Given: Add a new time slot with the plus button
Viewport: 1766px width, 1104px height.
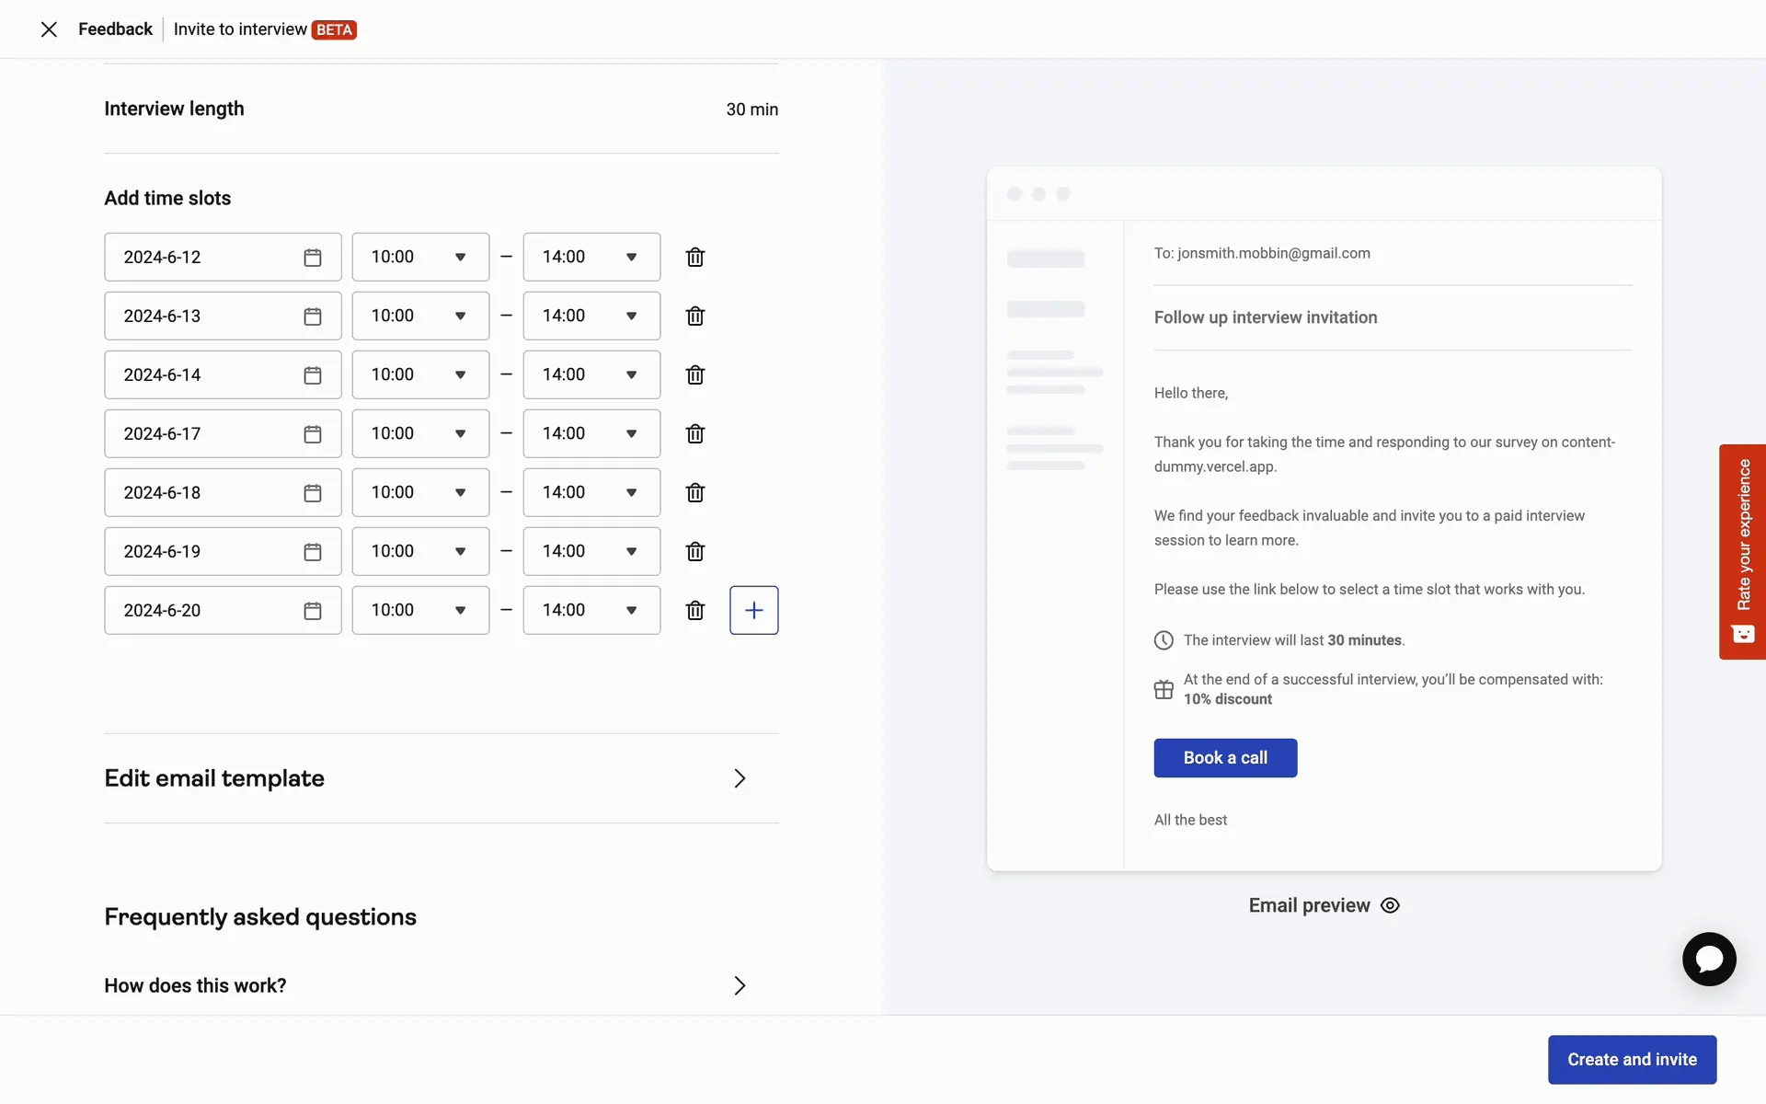Looking at the screenshot, I should [x=753, y=610].
